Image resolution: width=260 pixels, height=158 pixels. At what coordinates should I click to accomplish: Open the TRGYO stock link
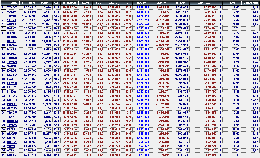click(x=12, y=125)
